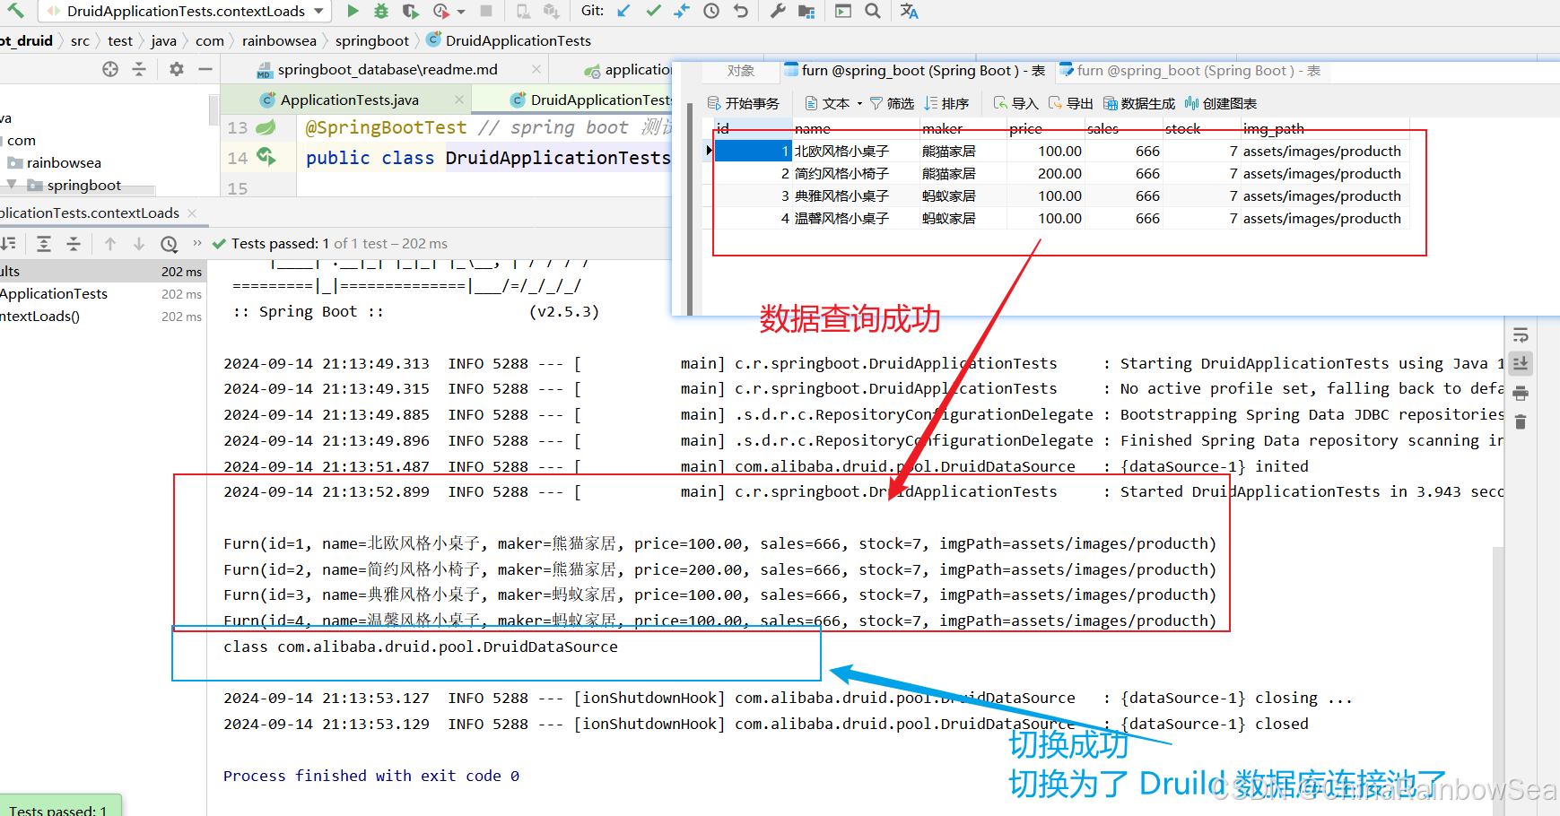Open Git update project action
Viewport: 1560px width, 816px height.
click(x=623, y=11)
